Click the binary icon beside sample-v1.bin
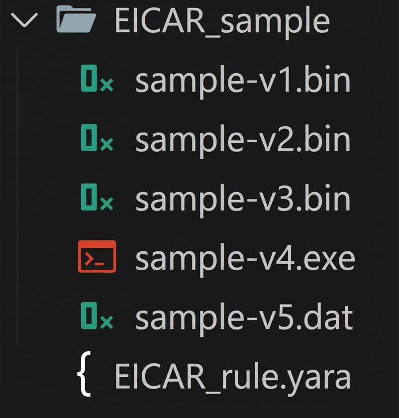399x418 pixels. click(97, 80)
